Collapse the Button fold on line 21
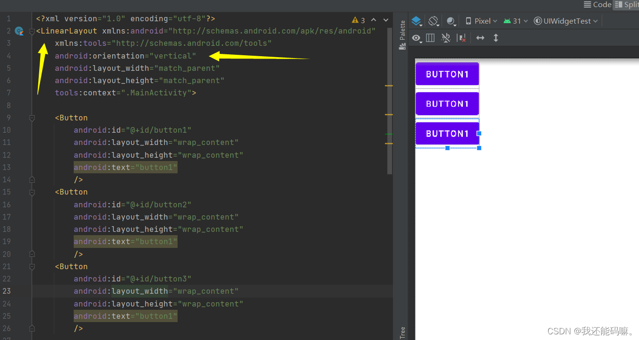 (32, 266)
